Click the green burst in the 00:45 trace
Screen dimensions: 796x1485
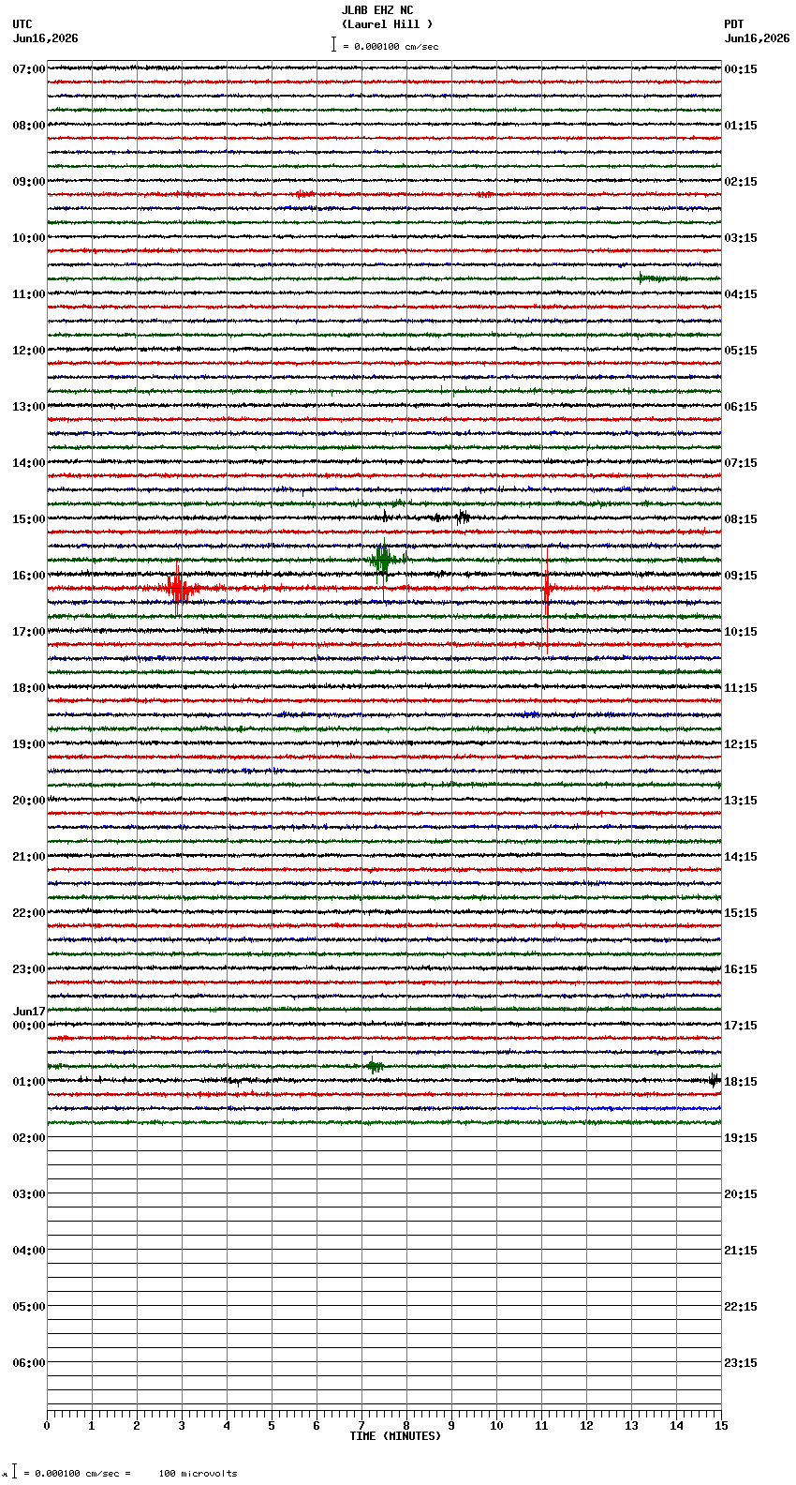pyautogui.click(x=374, y=1066)
